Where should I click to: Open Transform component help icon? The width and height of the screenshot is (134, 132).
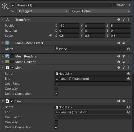pos(119,20)
